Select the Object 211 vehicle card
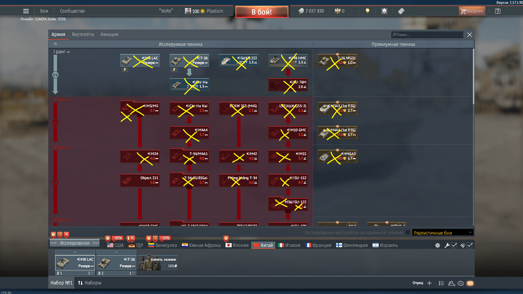This screenshot has height=294, width=523. point(140,180)
